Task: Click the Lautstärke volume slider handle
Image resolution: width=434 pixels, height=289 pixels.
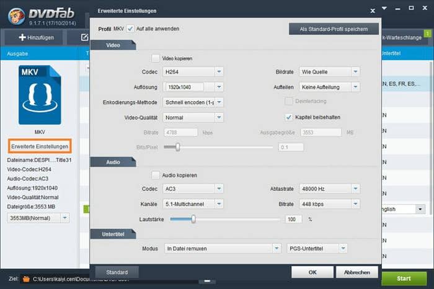Action: pyautogui.click(x=193, y=220)
